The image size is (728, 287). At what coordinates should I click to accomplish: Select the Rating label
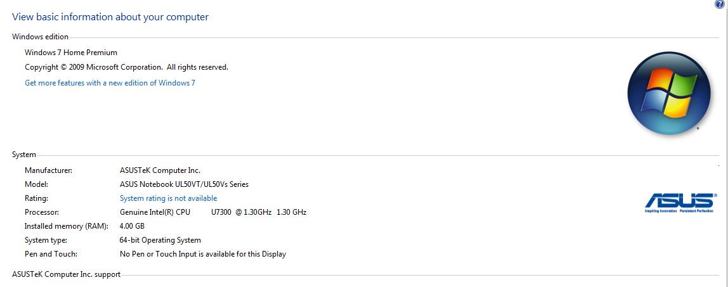point(36,198)
